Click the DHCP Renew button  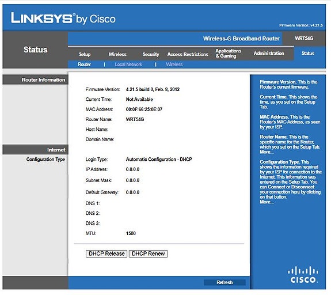[148, 254]
